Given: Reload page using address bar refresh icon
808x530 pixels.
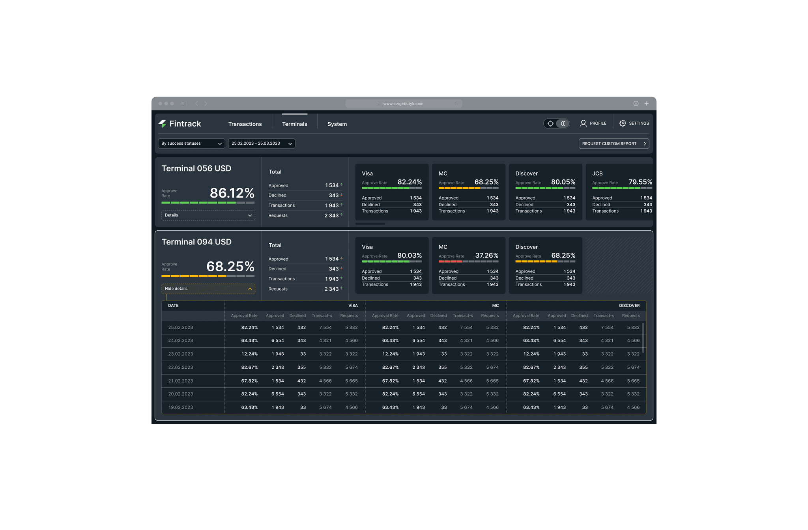Looking at the screenshot, I should 456,104.
